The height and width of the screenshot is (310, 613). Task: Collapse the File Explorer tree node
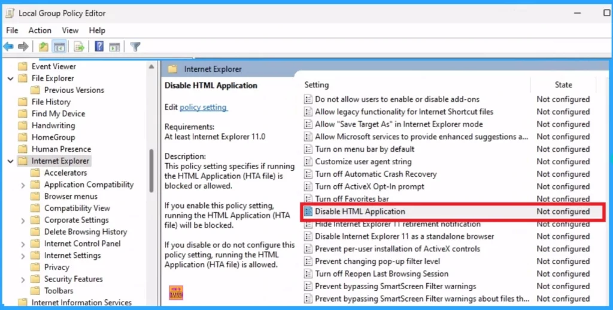click(11, 78)
